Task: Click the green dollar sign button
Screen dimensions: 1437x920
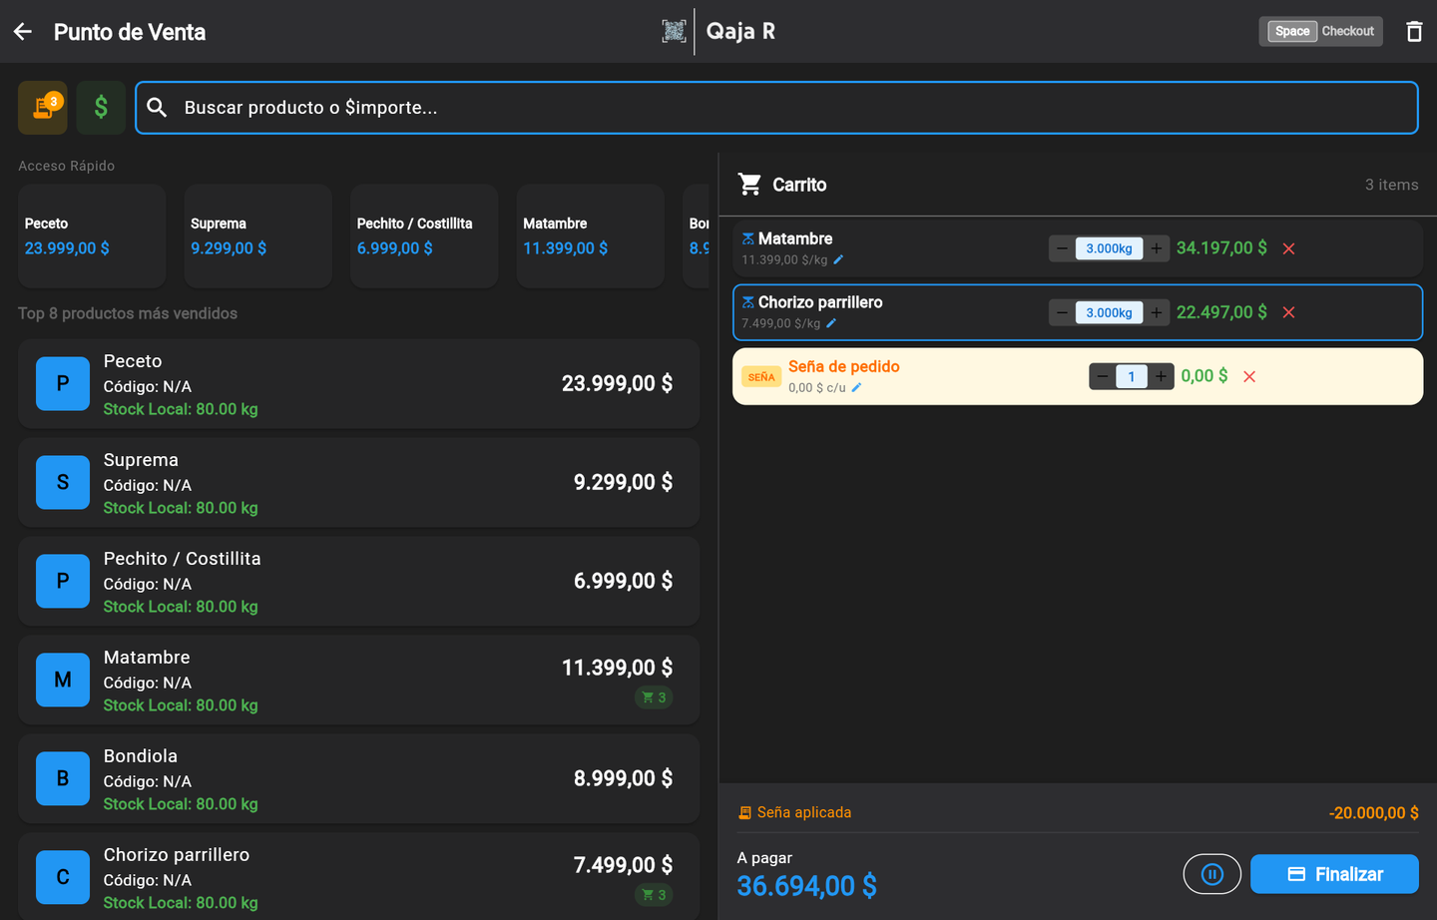Action: click(101, 108)
